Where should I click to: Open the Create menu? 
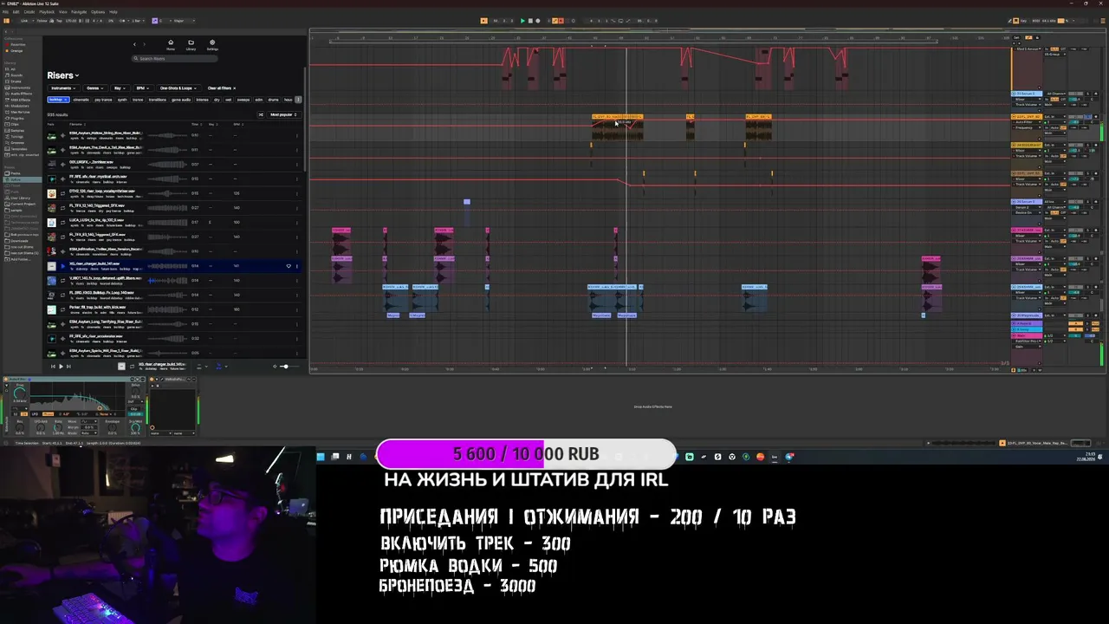click(x=29, y=12)
